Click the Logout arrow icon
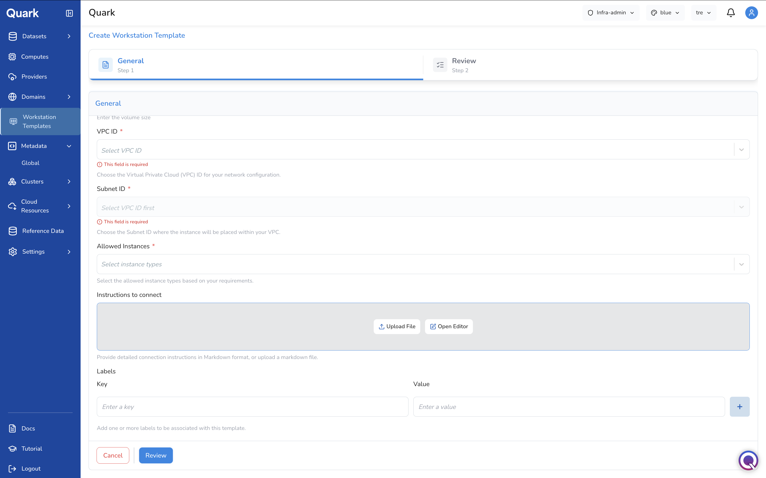This screenshot has height=478, width=766. pos(12,468)
